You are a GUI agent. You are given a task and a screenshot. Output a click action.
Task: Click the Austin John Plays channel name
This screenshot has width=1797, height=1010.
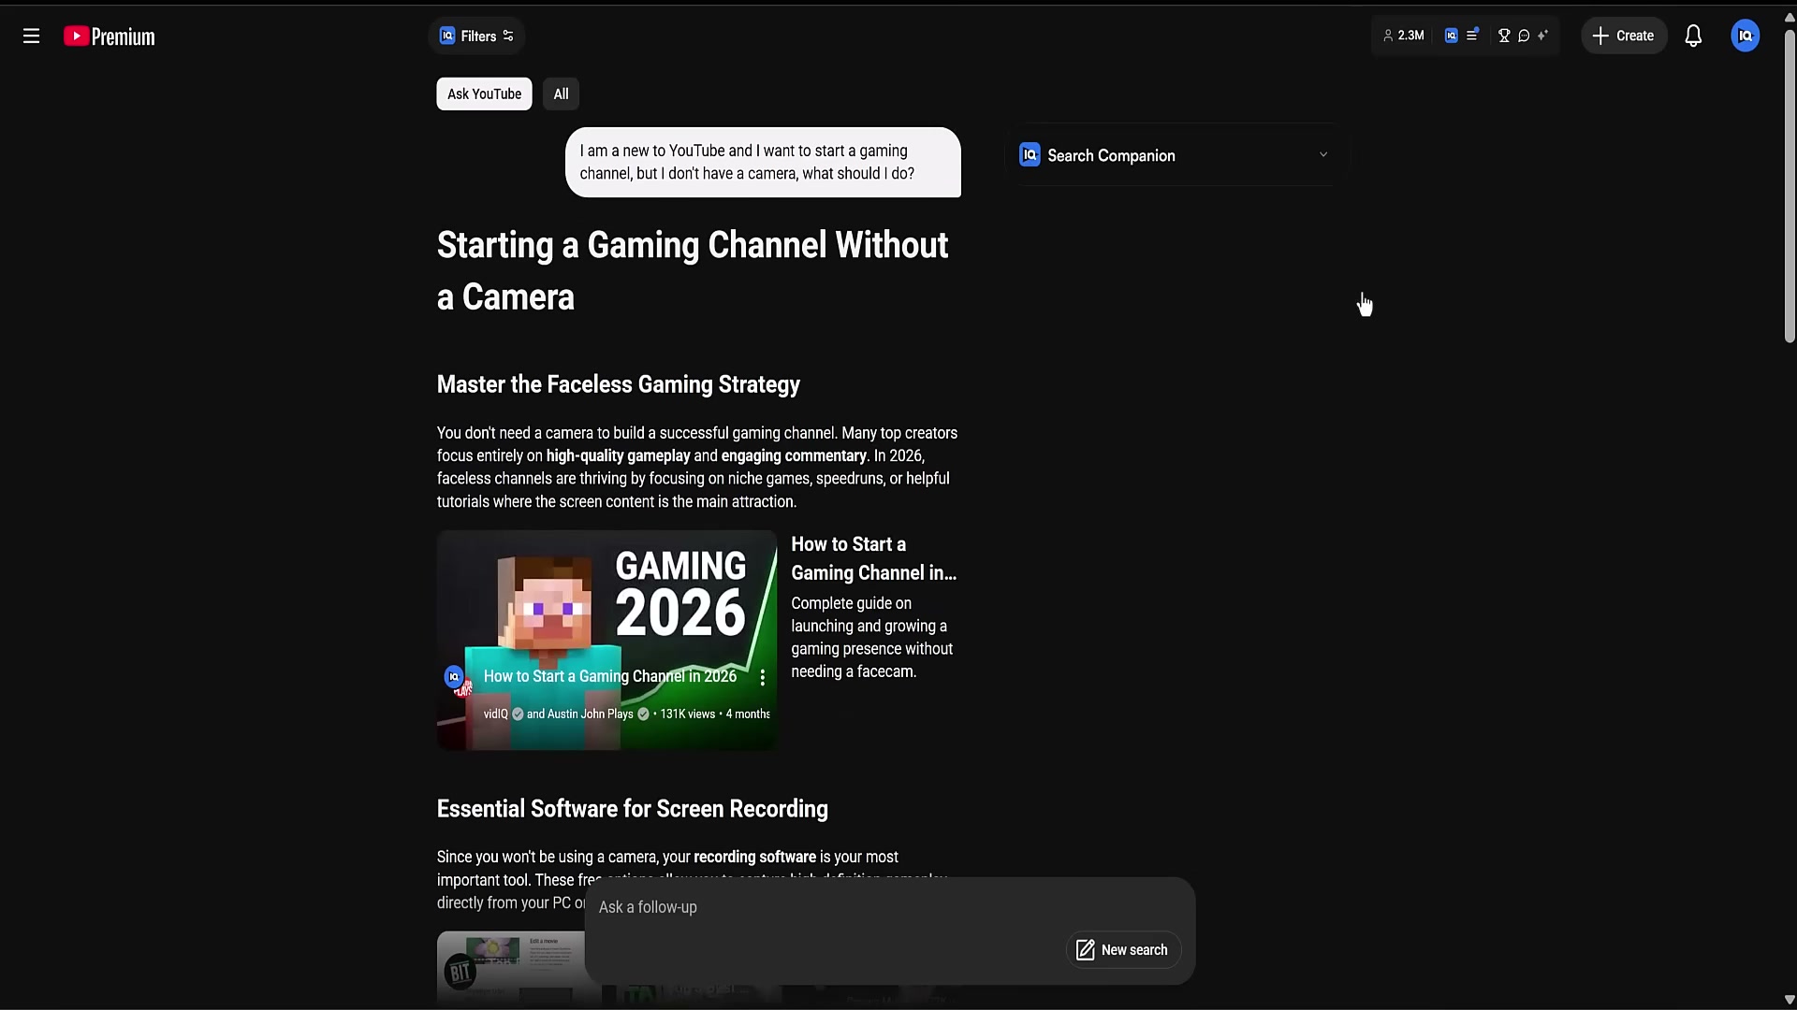pos(590,714)
